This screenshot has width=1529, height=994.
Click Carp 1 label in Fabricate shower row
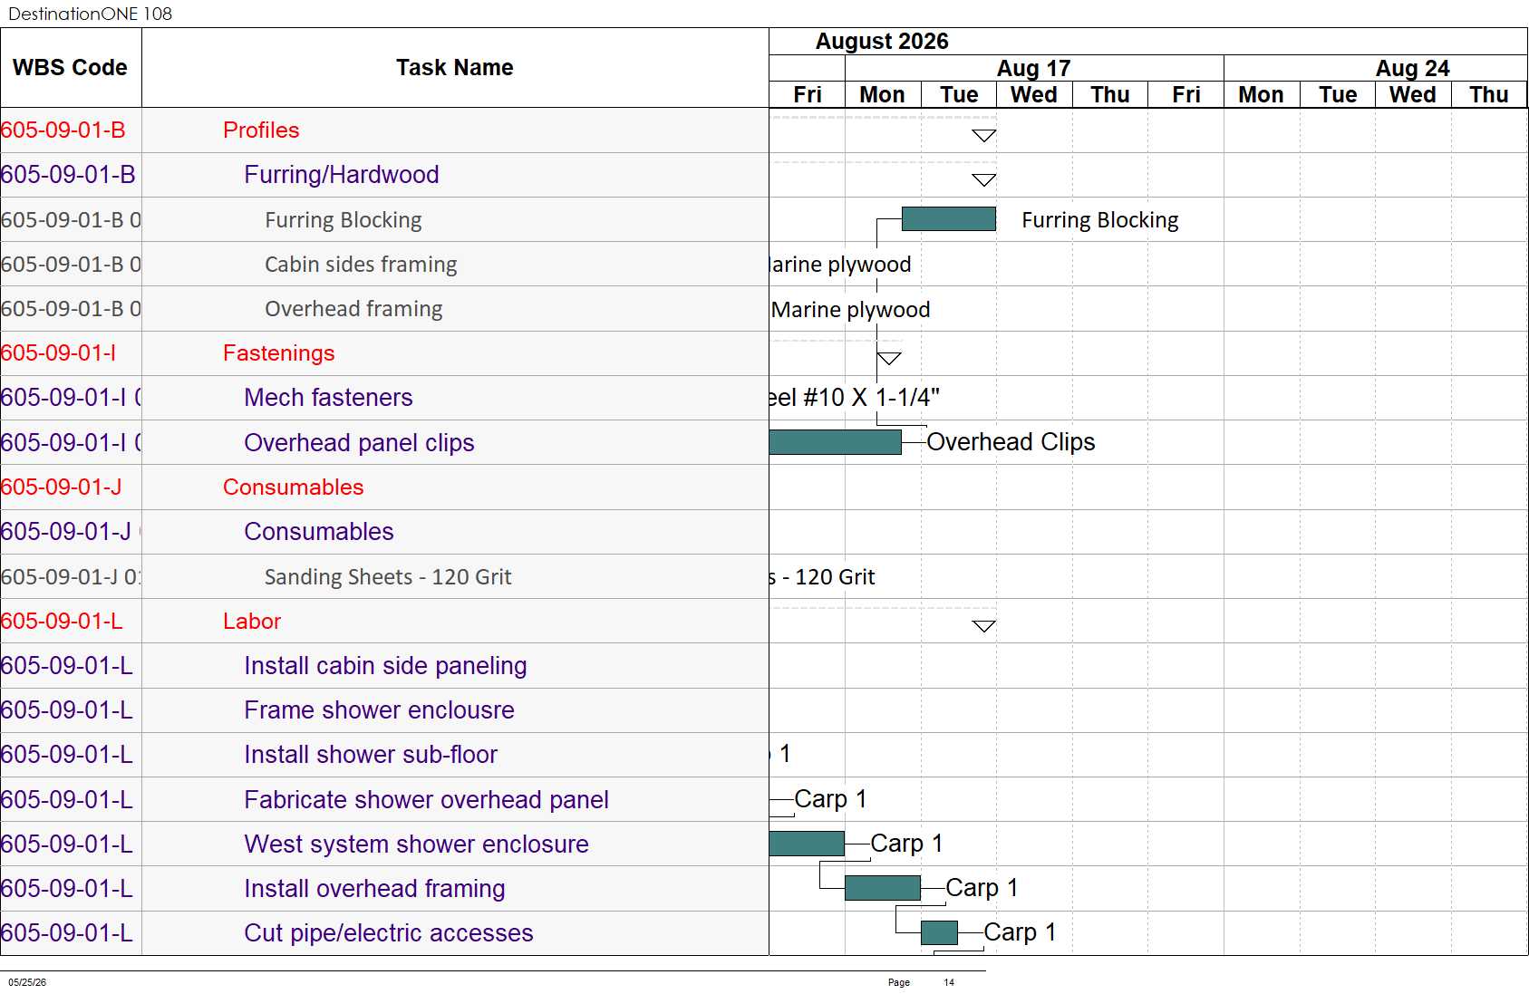[830, 799]
